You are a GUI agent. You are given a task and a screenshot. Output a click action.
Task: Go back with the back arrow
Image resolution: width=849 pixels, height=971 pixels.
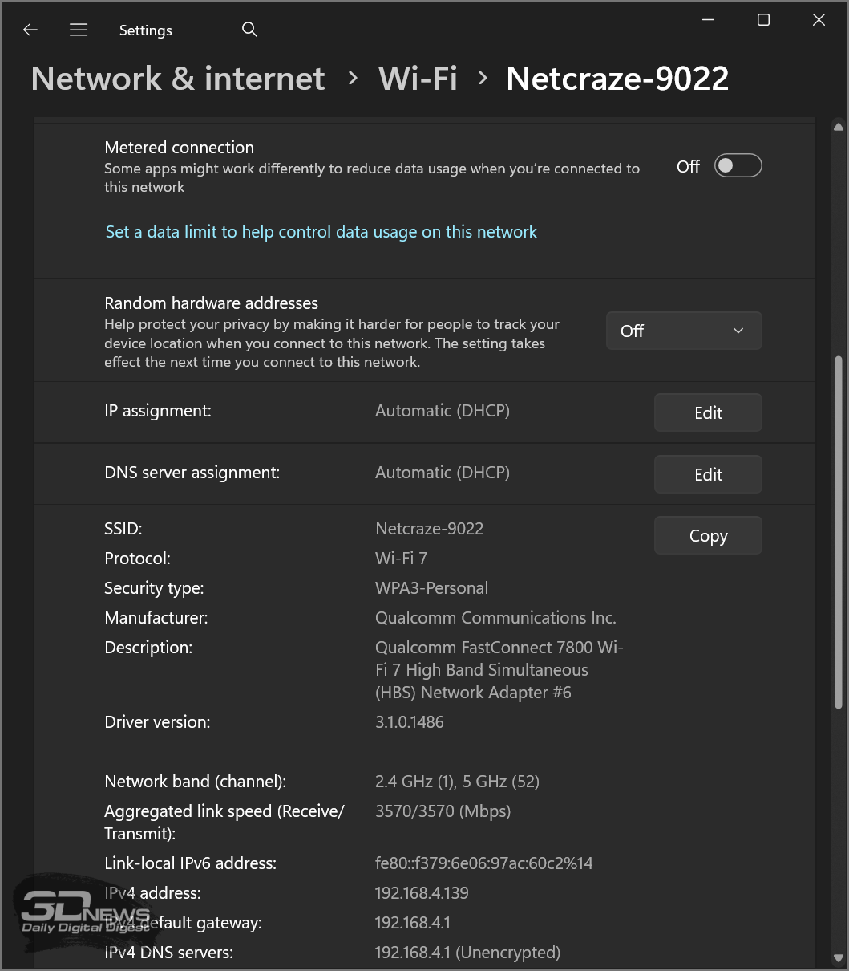pyautogui.click(x=30, y=30)
